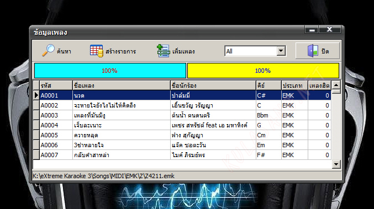Viewport: 374px width, 209px height.
Task: Close the ข้อมูลเพลง window with X
Action: click(x=330, y=30)
